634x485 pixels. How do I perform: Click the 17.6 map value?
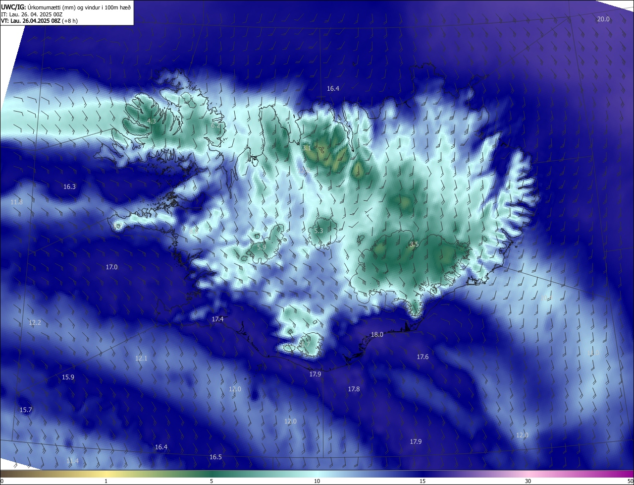click(423, 357)
